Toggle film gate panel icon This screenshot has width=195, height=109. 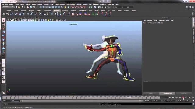click(x=24, y=20)
